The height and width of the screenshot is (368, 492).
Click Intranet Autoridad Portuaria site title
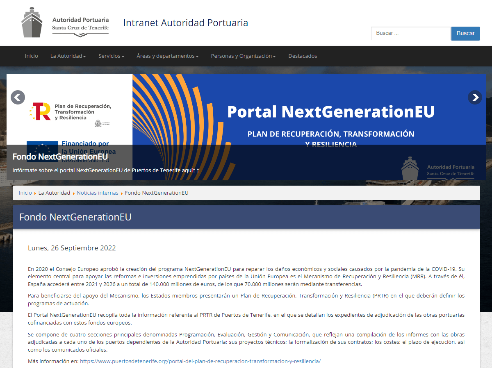point(185,23)
